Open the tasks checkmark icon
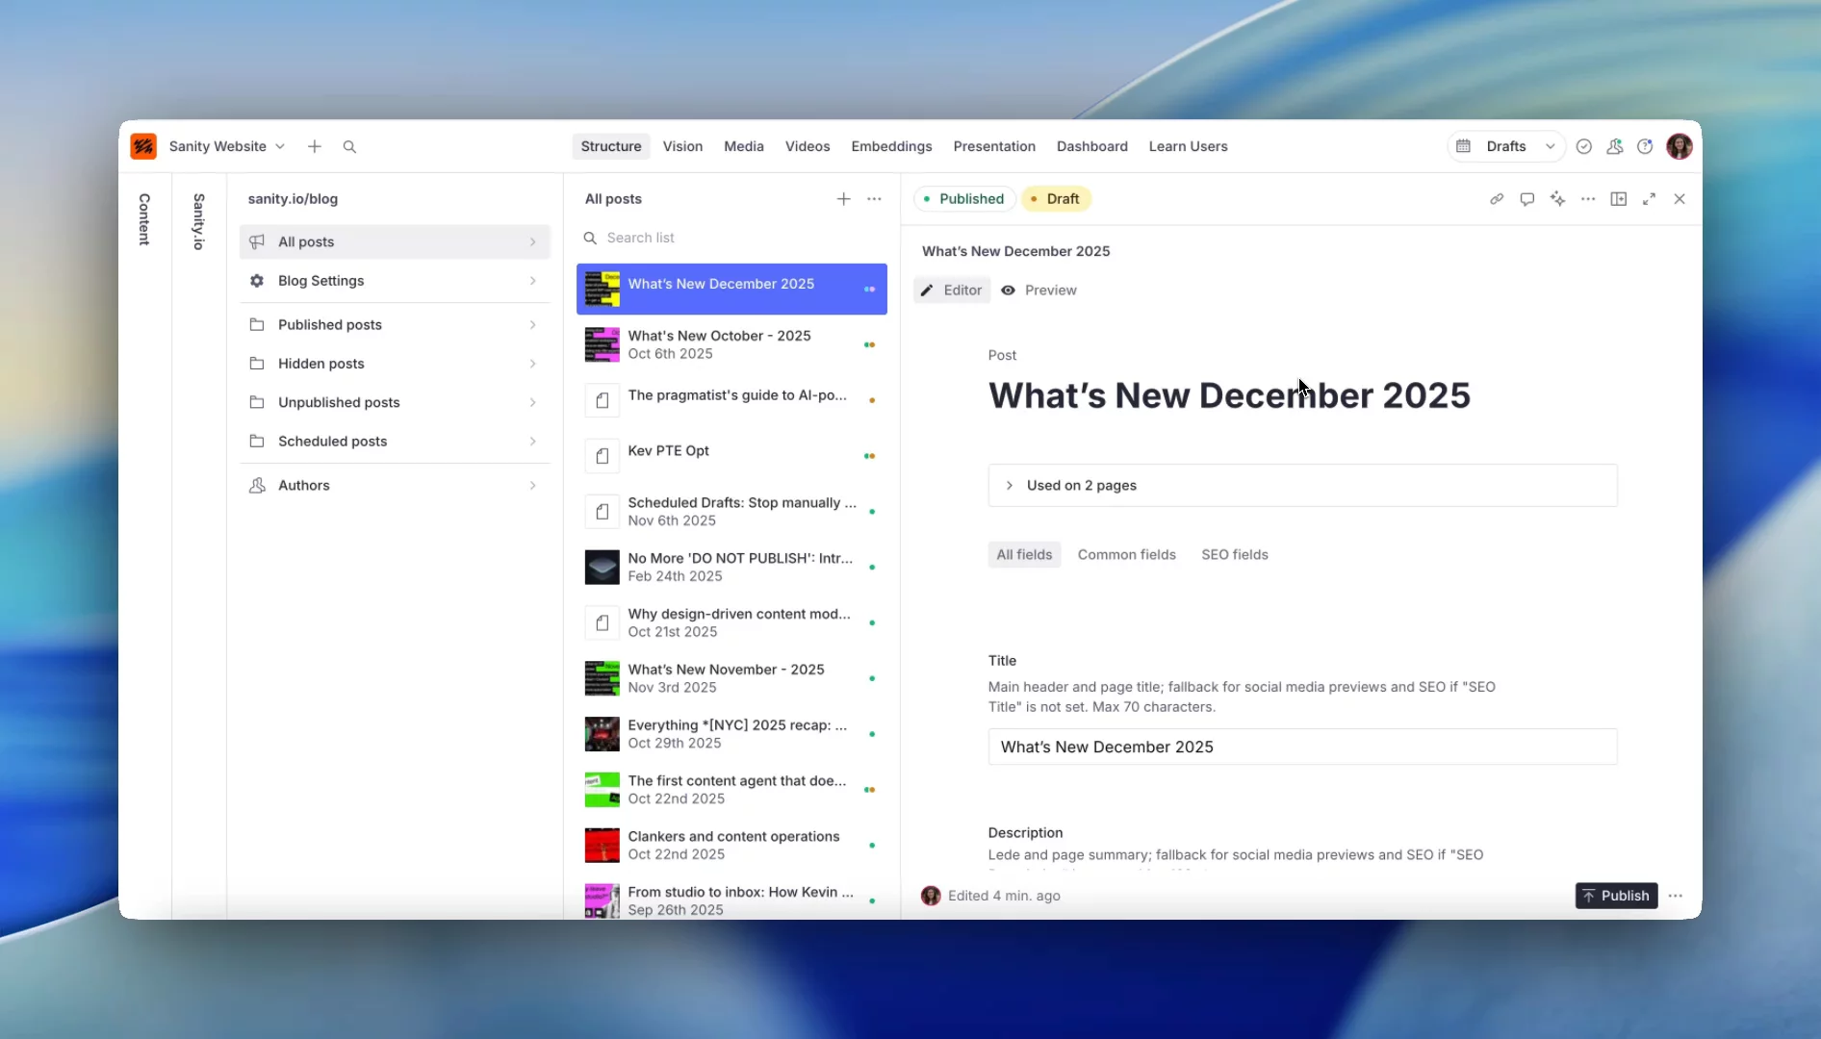 [1583, 146]
